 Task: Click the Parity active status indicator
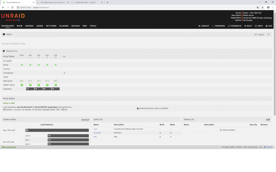(x=22, y=65)
